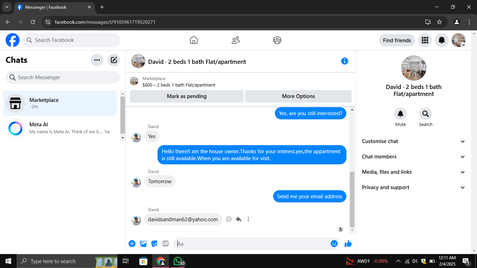The image size is (477, 268).
Task: Start a new message with compose icon
Action: coord(114,60)
